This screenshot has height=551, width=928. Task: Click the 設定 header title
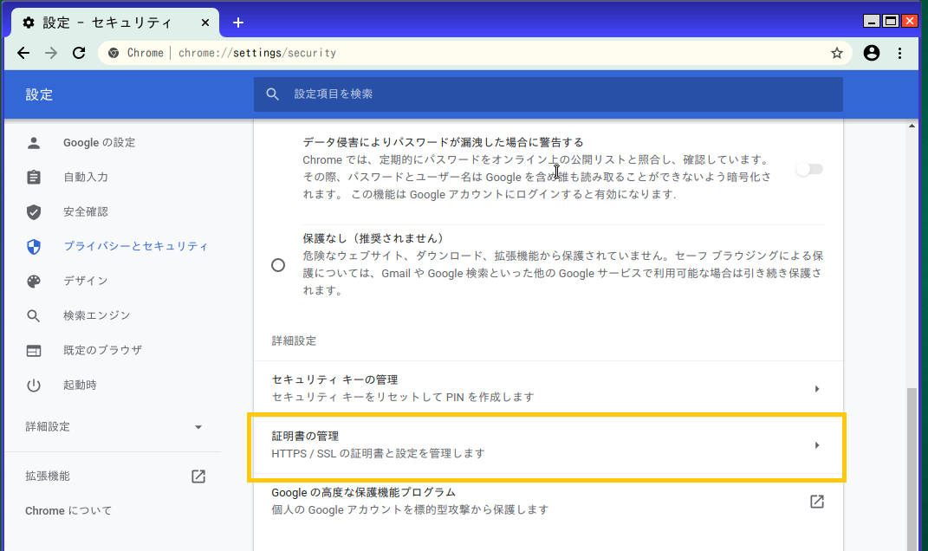[39, 94]
